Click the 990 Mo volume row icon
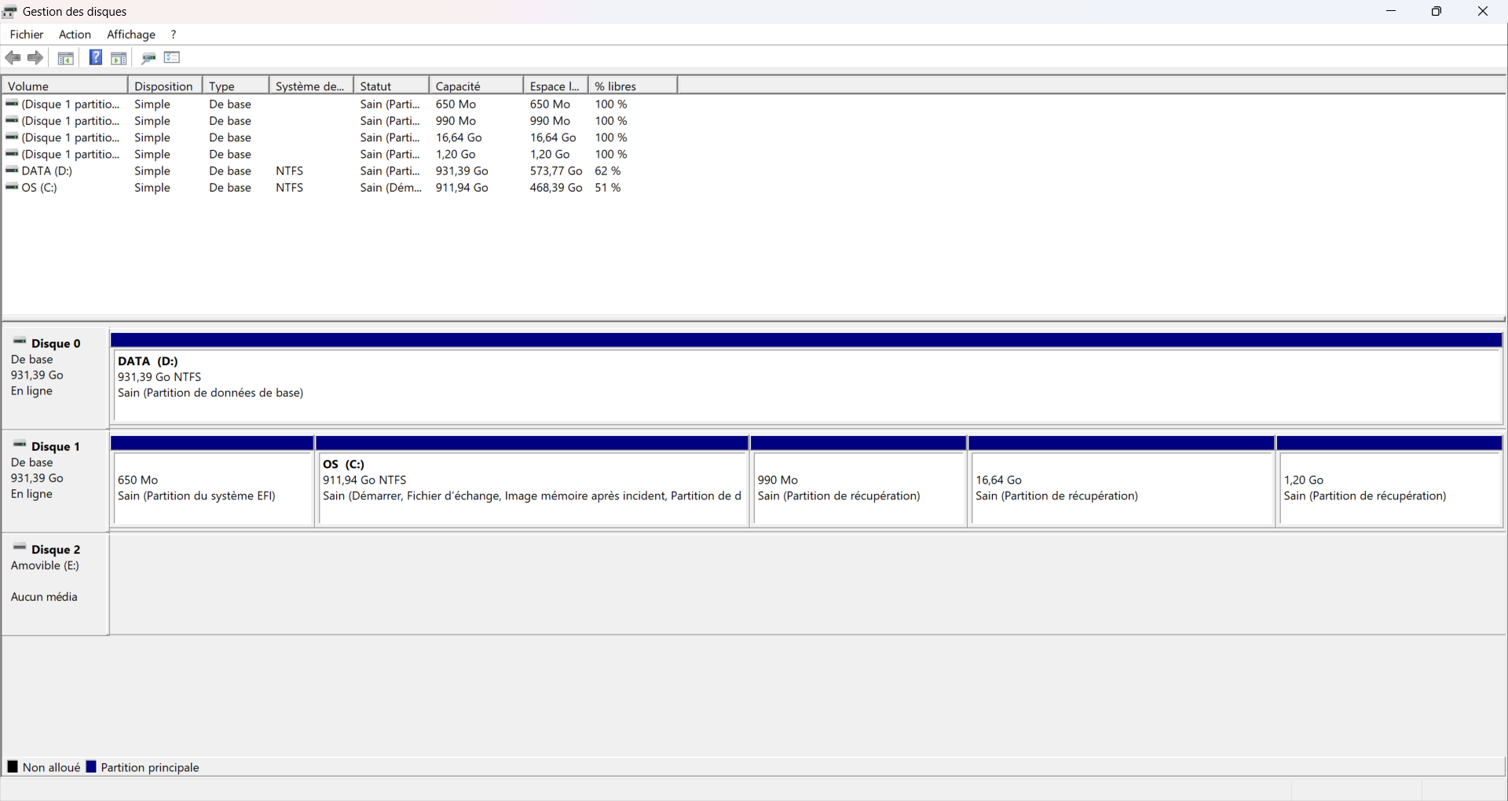 click(12, 120)
